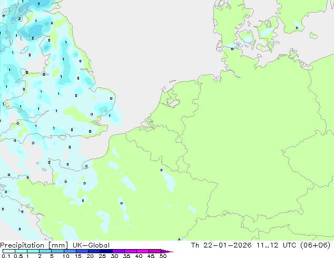Viewport: 334px width, 258px height.
Task: Select the 20–25 mm dark blue legend swatch
Action: pos(94,251)
